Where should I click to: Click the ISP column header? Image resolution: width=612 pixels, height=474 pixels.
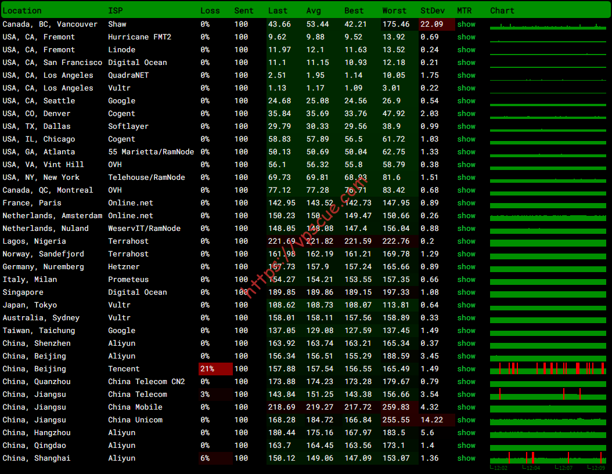pos(115,11)
